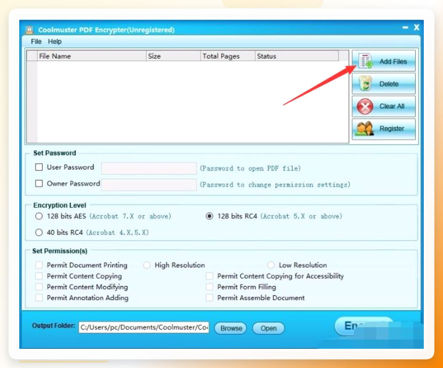Open the File menu
The image size is (443, 368).
(x=36, y=41)
